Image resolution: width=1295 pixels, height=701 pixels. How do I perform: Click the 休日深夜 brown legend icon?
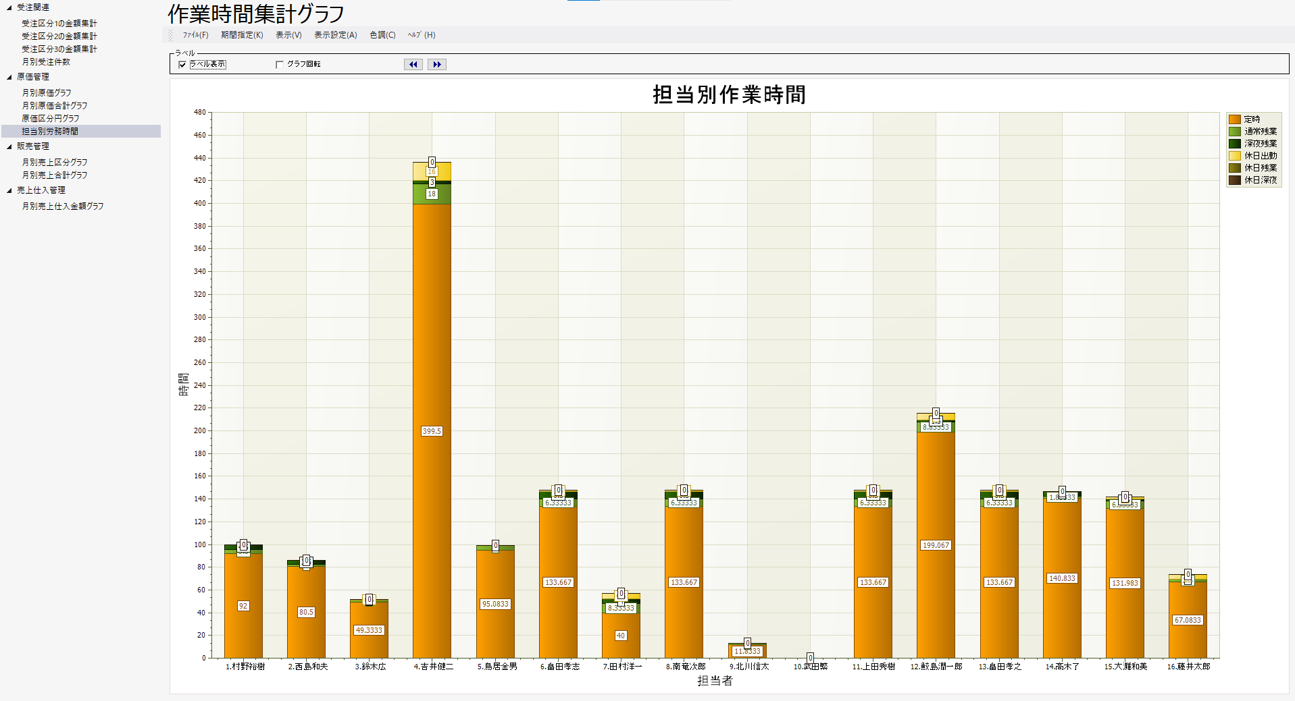pos(1235,180)
